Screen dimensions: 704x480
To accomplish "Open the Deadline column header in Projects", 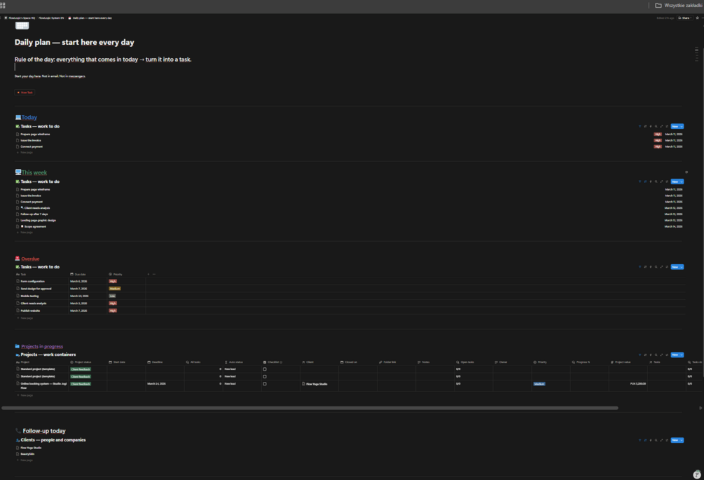I will 155,362.
